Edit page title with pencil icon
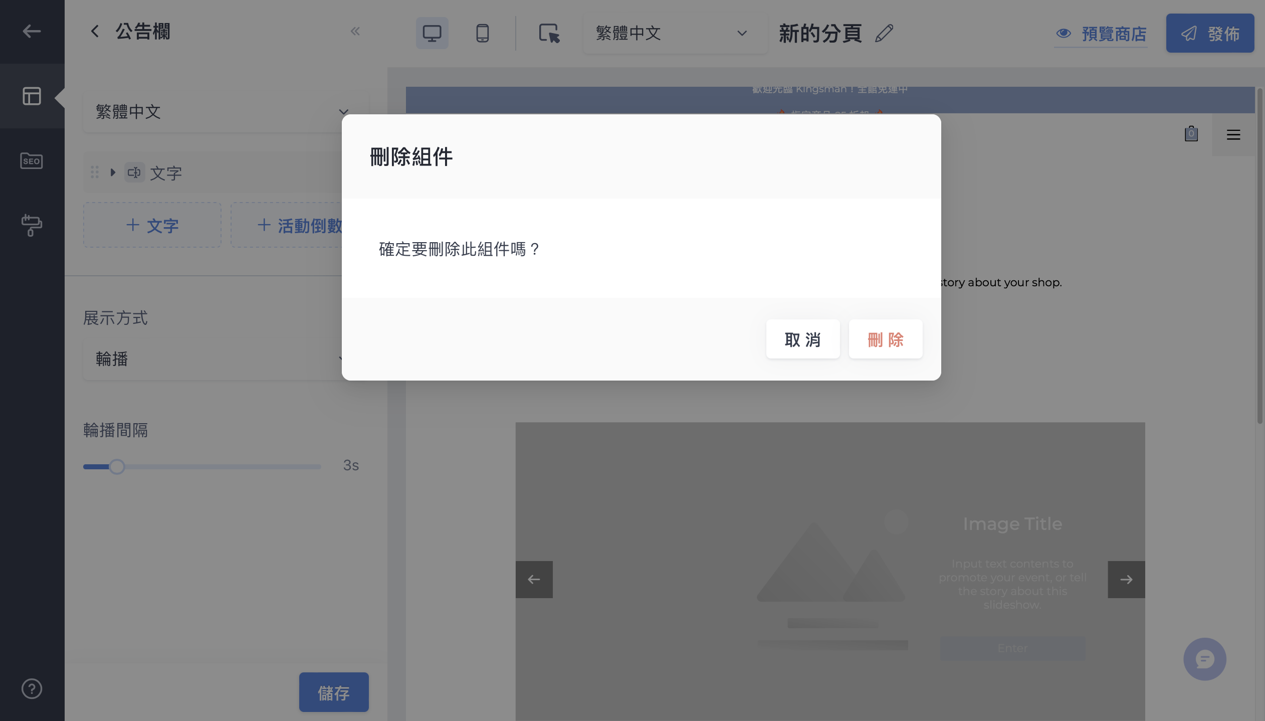 click(x=884, y=33)
